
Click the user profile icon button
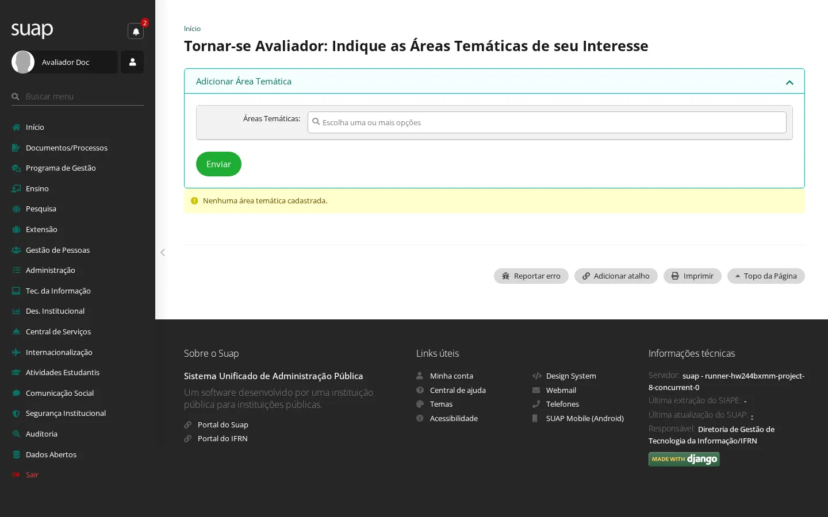(132, 62)
